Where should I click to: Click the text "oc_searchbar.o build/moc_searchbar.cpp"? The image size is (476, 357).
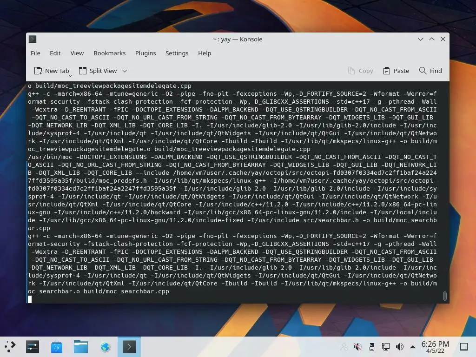(99, 291)
